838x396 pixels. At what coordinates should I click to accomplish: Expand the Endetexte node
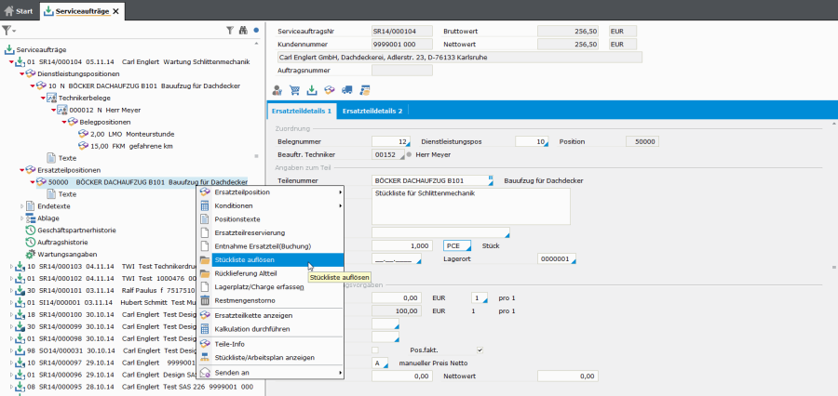(x=22, y=206)
